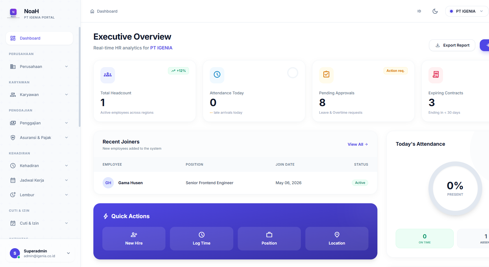Expand the Cuti & Izin chevron

[x=66, y=223]
